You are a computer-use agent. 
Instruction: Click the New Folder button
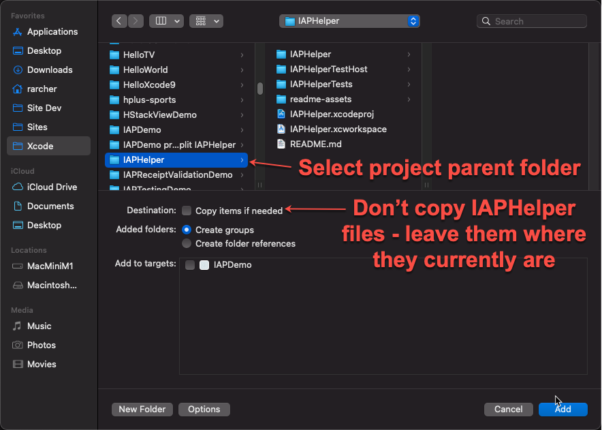(x=142, y=410)
